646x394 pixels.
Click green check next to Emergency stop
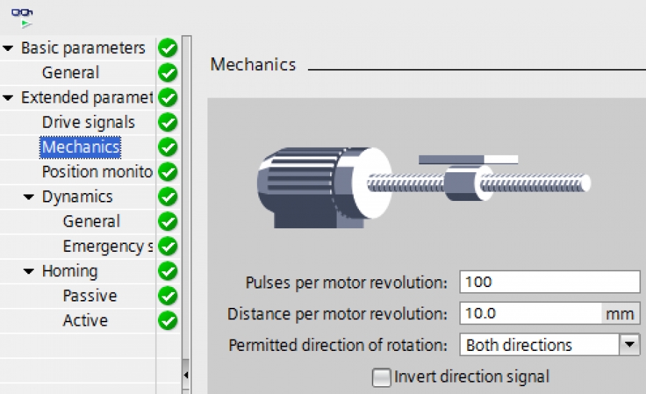(168, 246)
